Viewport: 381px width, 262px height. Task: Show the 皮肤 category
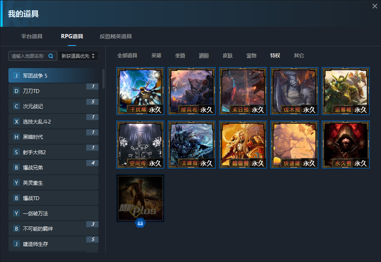click(228, 55)
